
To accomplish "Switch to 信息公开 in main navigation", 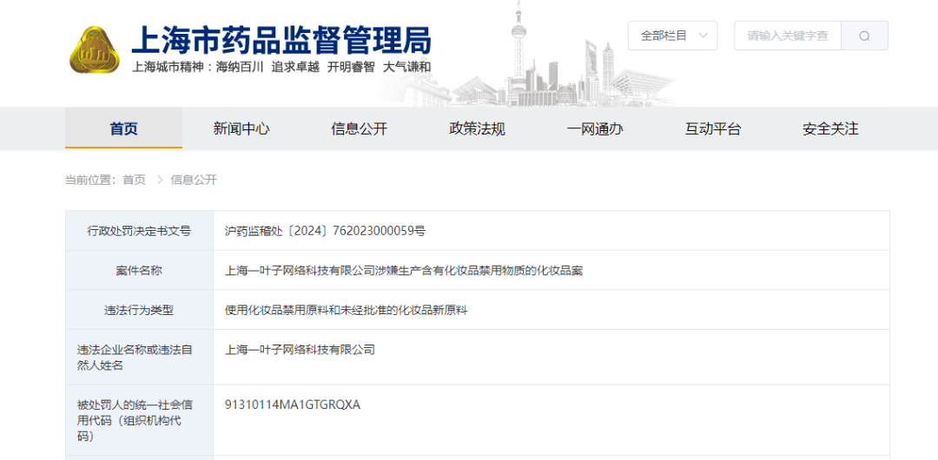I will pos(359,128).
